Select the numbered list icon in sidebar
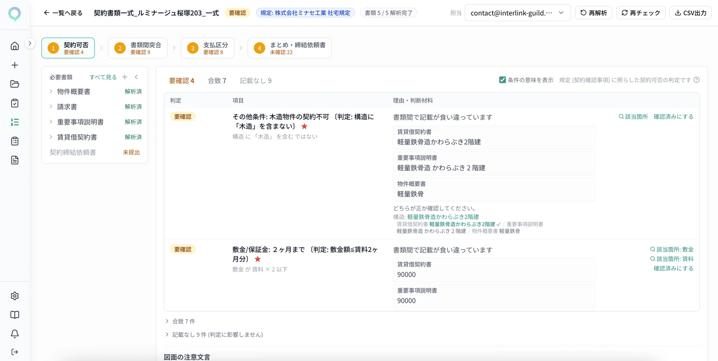This screenshot has width=718, height=361. coord(15,122)
